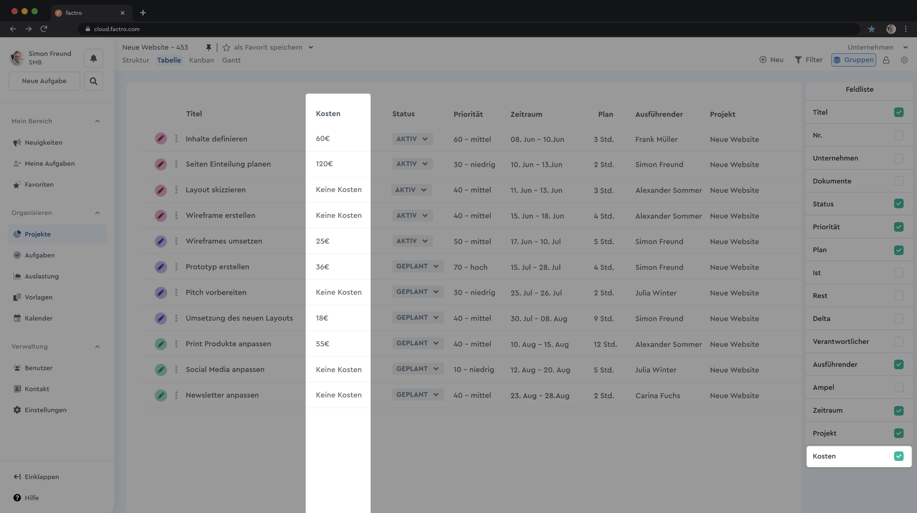The image size is (917, 513).
Task: Select the purple pencil marker for Pitch vorbereiten
Action: [x=161, y=293]
